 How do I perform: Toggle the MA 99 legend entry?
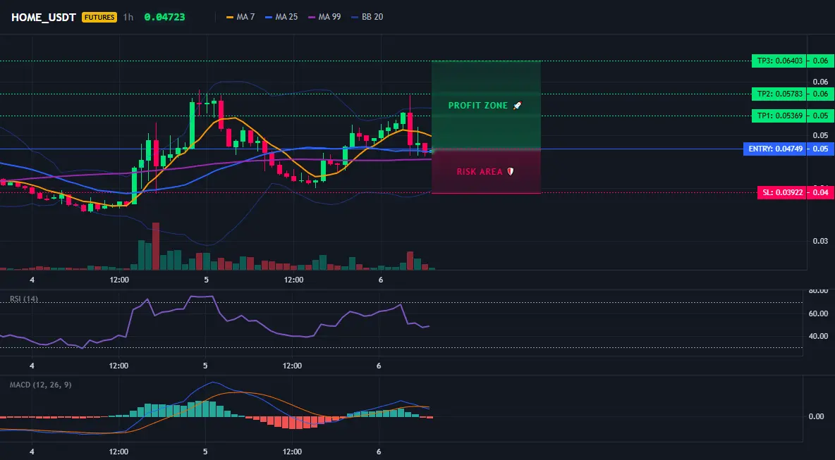click(x=324, y=17)
